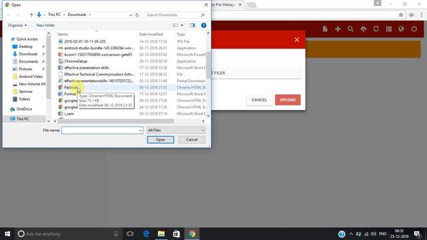Screen dimensions: 427x240
Task: Click the refresh icon in the file manager toolbar
Action: coord(376,29)
